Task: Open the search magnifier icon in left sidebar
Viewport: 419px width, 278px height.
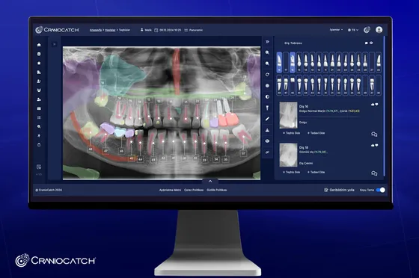Action: [39, 126]
